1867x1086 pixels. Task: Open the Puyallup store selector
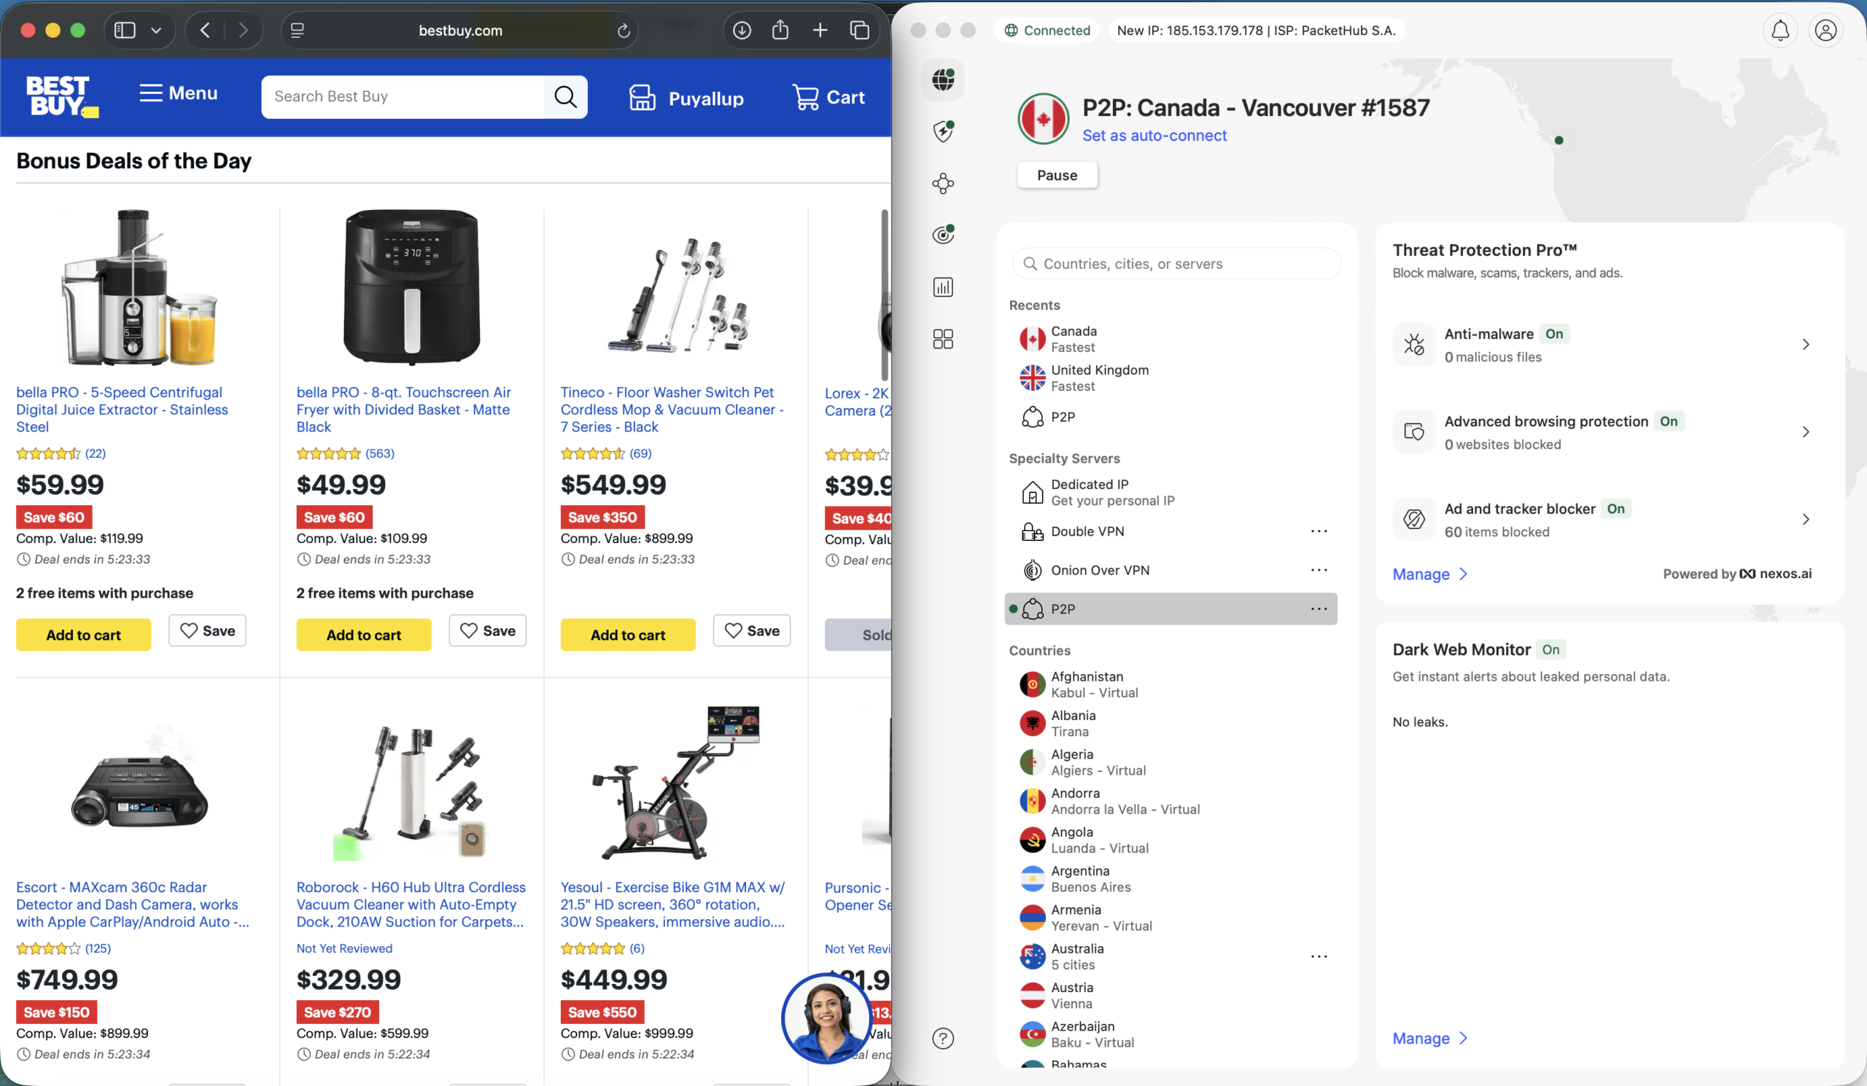[x=686, y=98]
